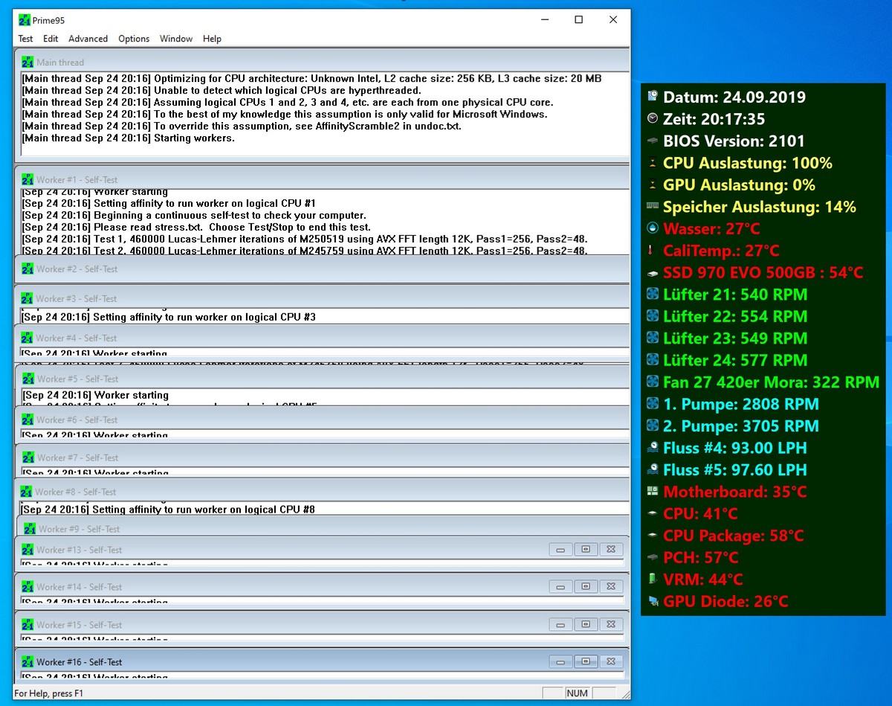Open the Advanced menu
The height and width of the screenshot is (706, 892).
coord(88,39)
